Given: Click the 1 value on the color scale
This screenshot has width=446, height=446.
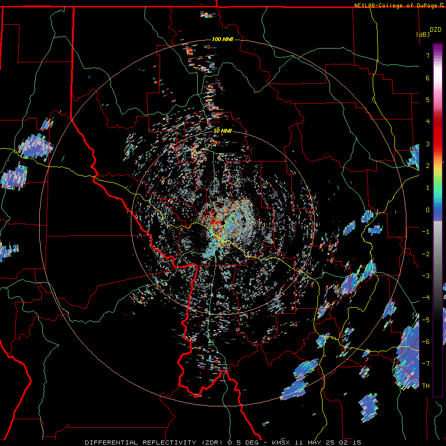Looking at the screenshot, I should pyautogui.click(x=428, y=188).
